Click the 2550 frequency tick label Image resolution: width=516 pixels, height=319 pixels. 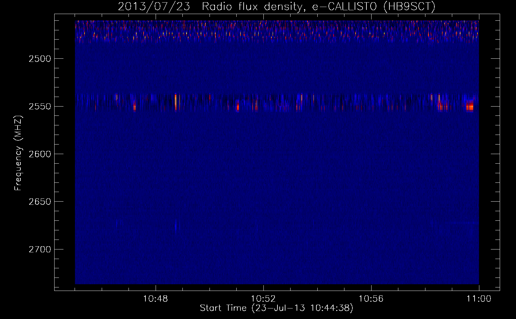point(40,106)
